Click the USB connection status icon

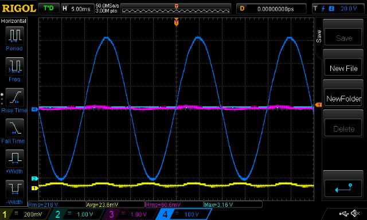[x=343, y=214]
